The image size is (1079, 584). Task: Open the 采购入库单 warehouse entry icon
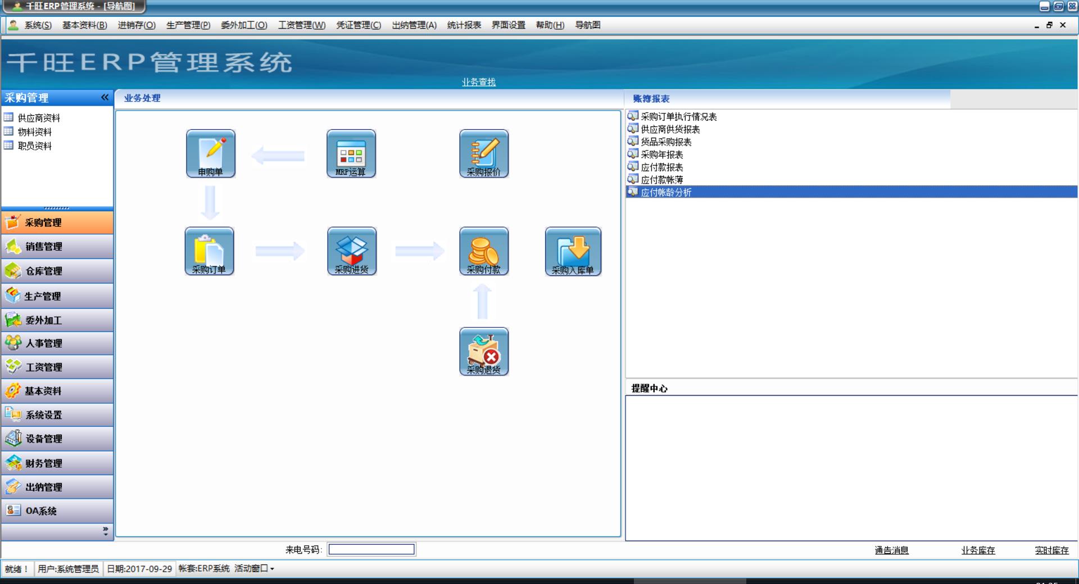pos(573,252)
